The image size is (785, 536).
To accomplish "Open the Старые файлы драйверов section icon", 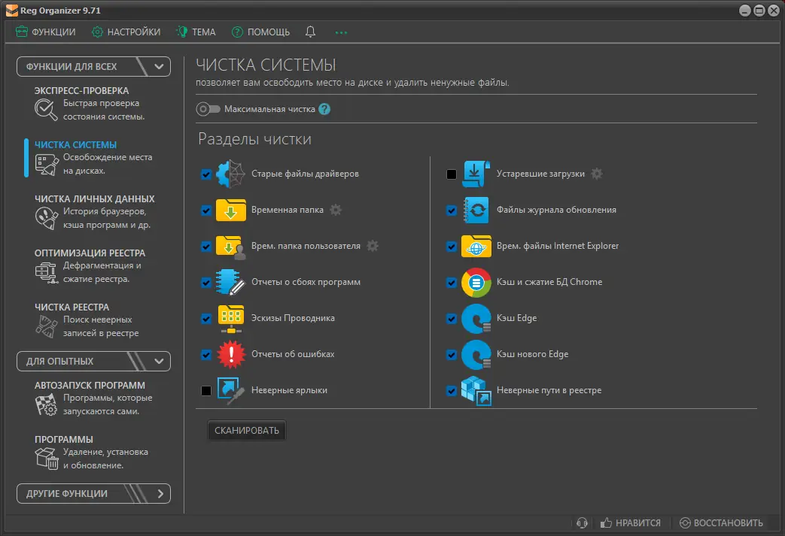I will coord(231,174).
